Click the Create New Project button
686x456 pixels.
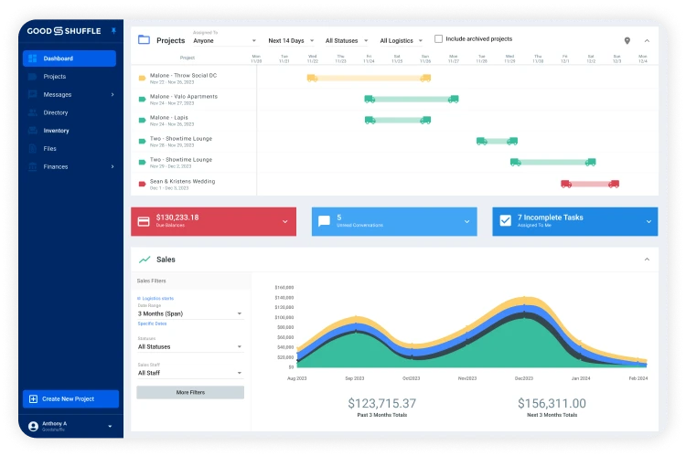coord(70,399)
